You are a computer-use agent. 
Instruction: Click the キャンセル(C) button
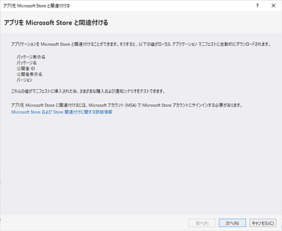263,223
